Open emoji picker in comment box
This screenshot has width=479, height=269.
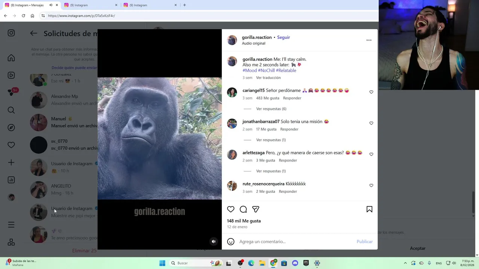231,242
